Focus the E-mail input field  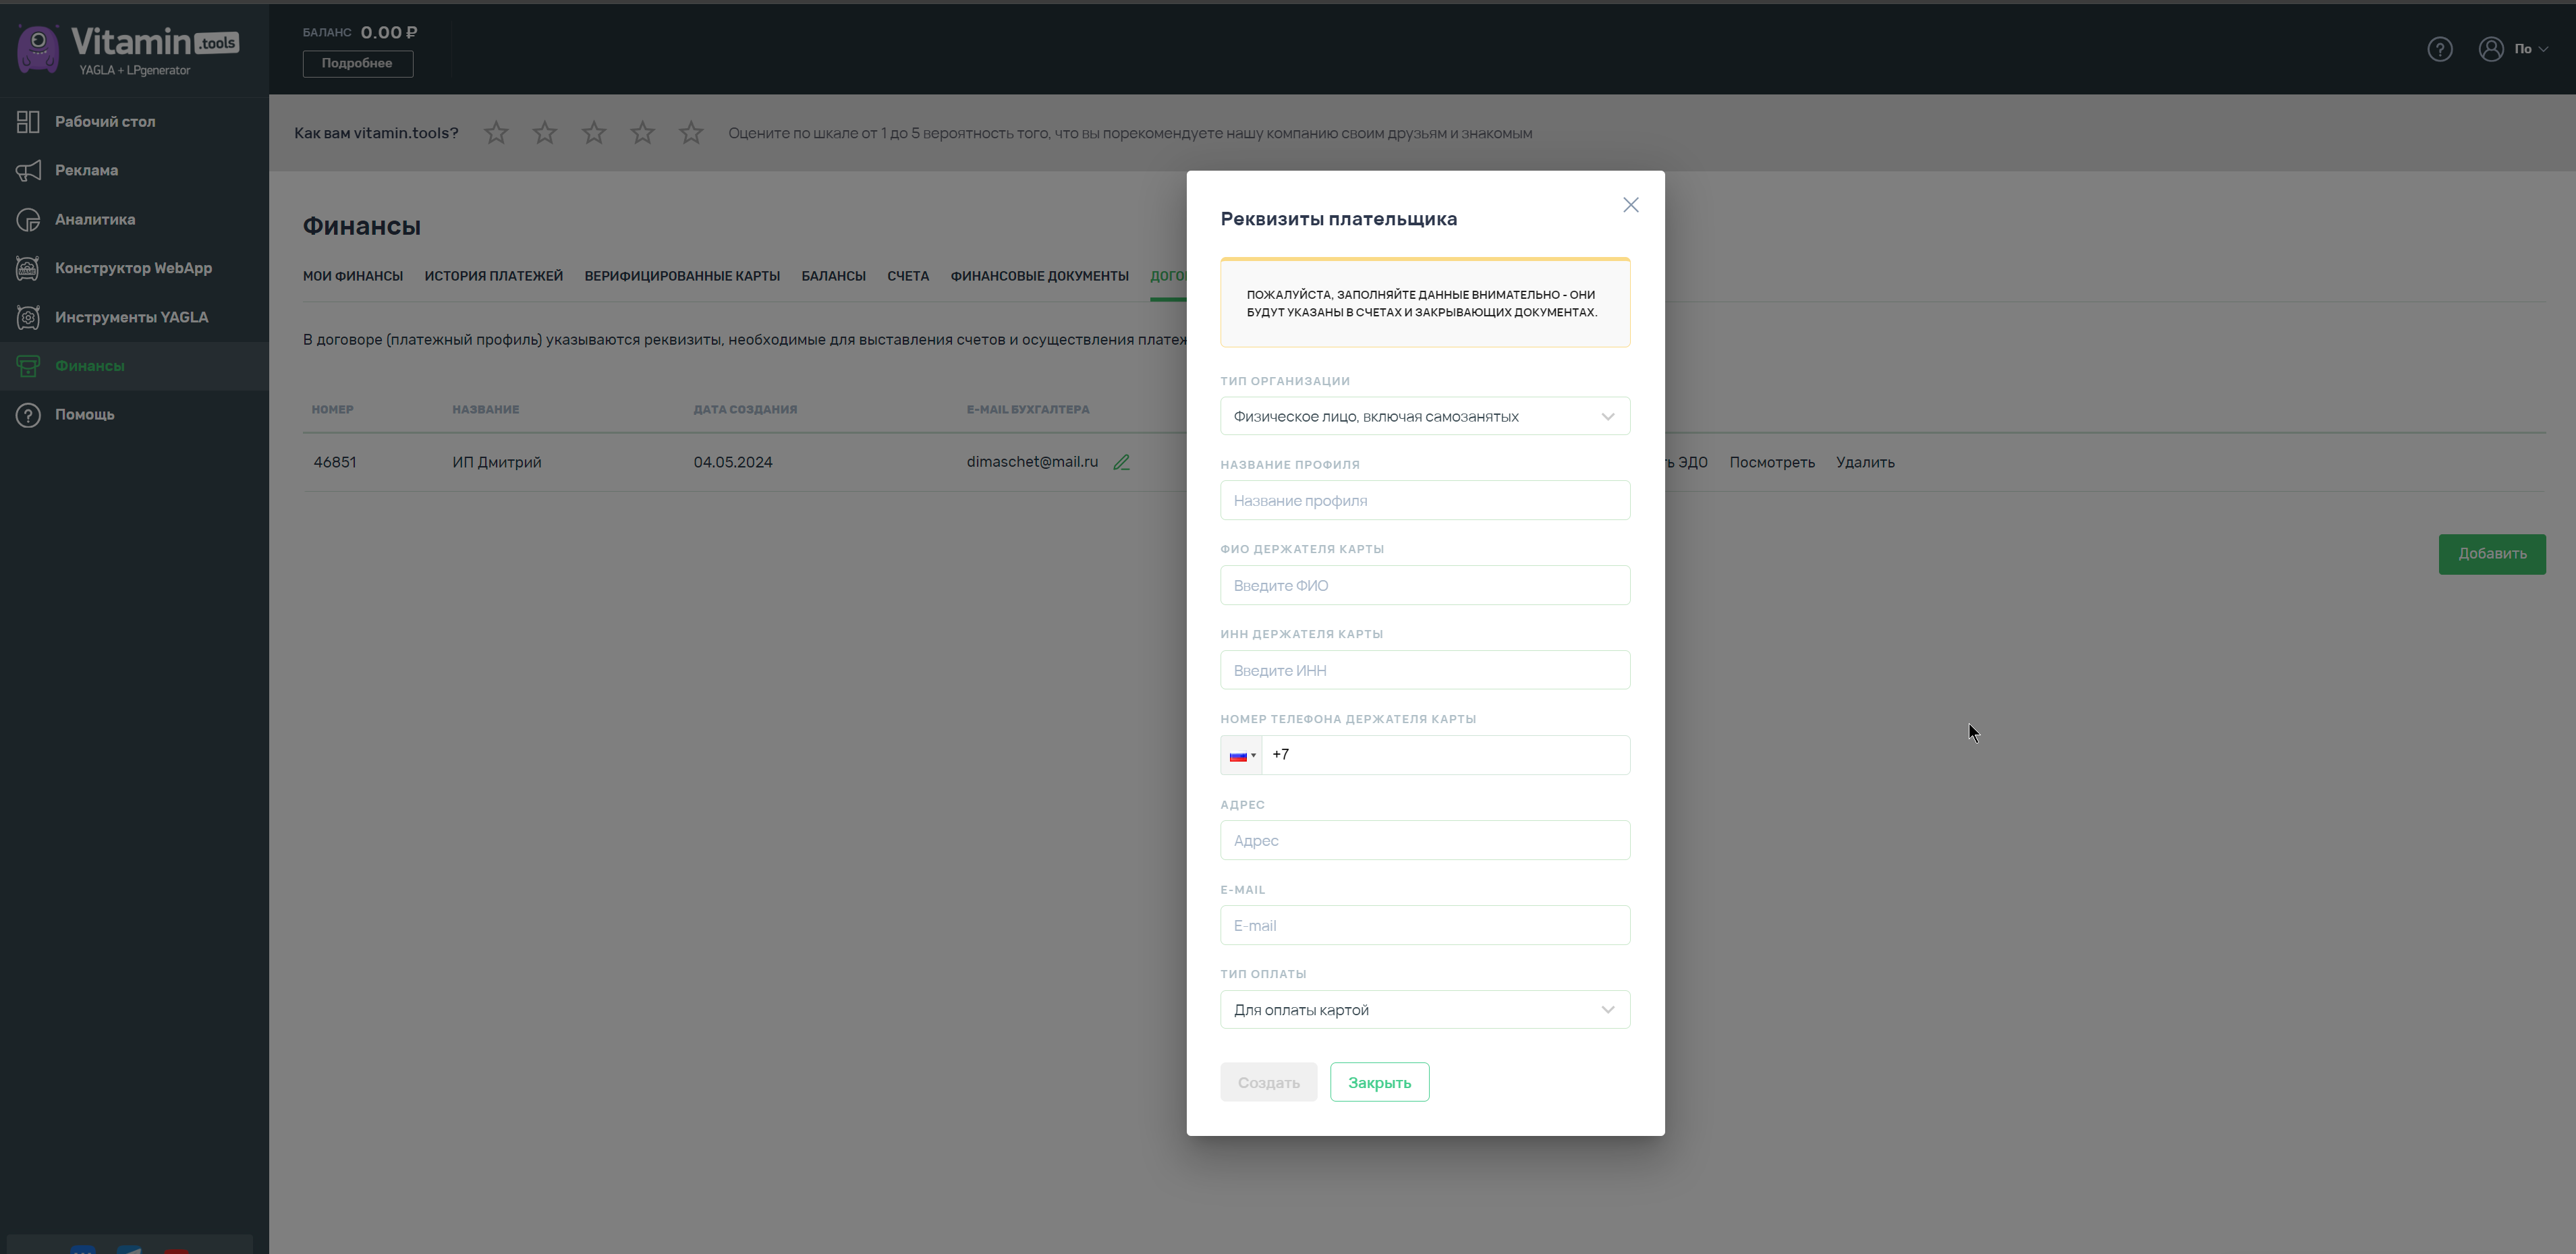point(1425,925)
